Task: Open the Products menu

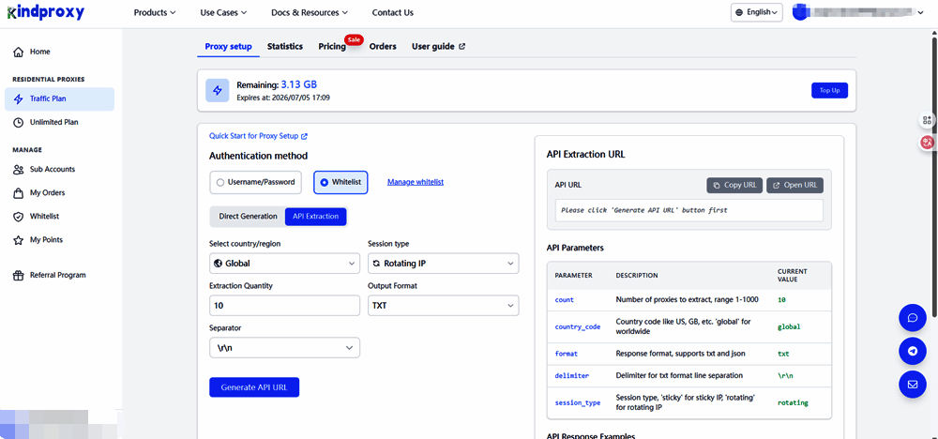Action: point(155,13)
